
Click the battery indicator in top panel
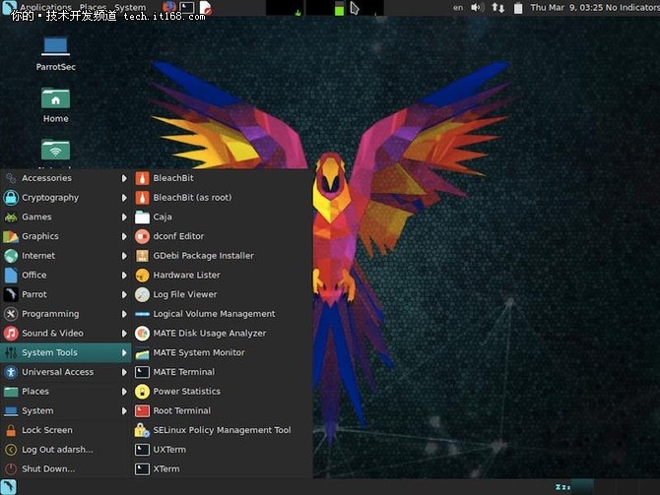coord(518,8)
